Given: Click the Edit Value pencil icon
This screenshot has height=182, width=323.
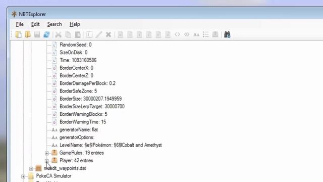Looking at the screenshot, I should 99,34.
